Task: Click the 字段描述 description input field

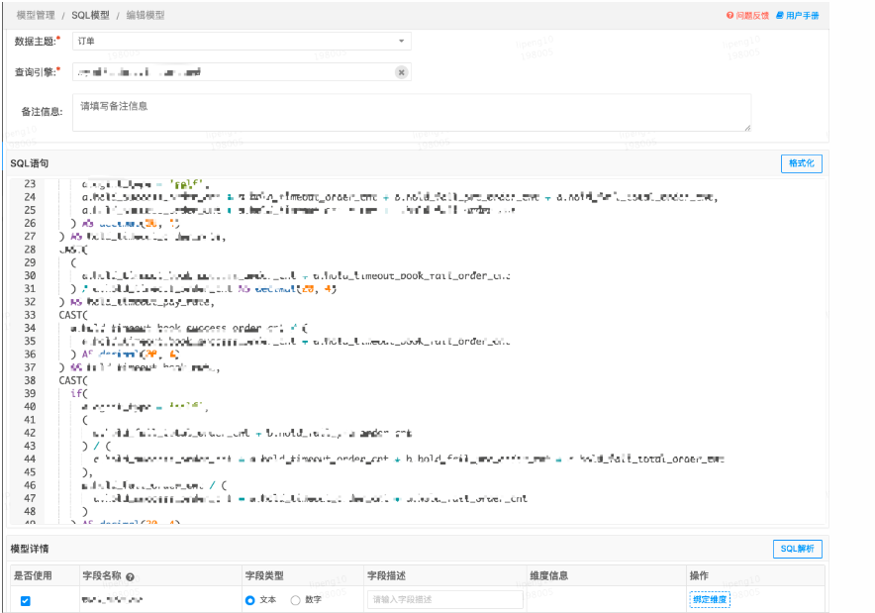Action: click(444, 600)
